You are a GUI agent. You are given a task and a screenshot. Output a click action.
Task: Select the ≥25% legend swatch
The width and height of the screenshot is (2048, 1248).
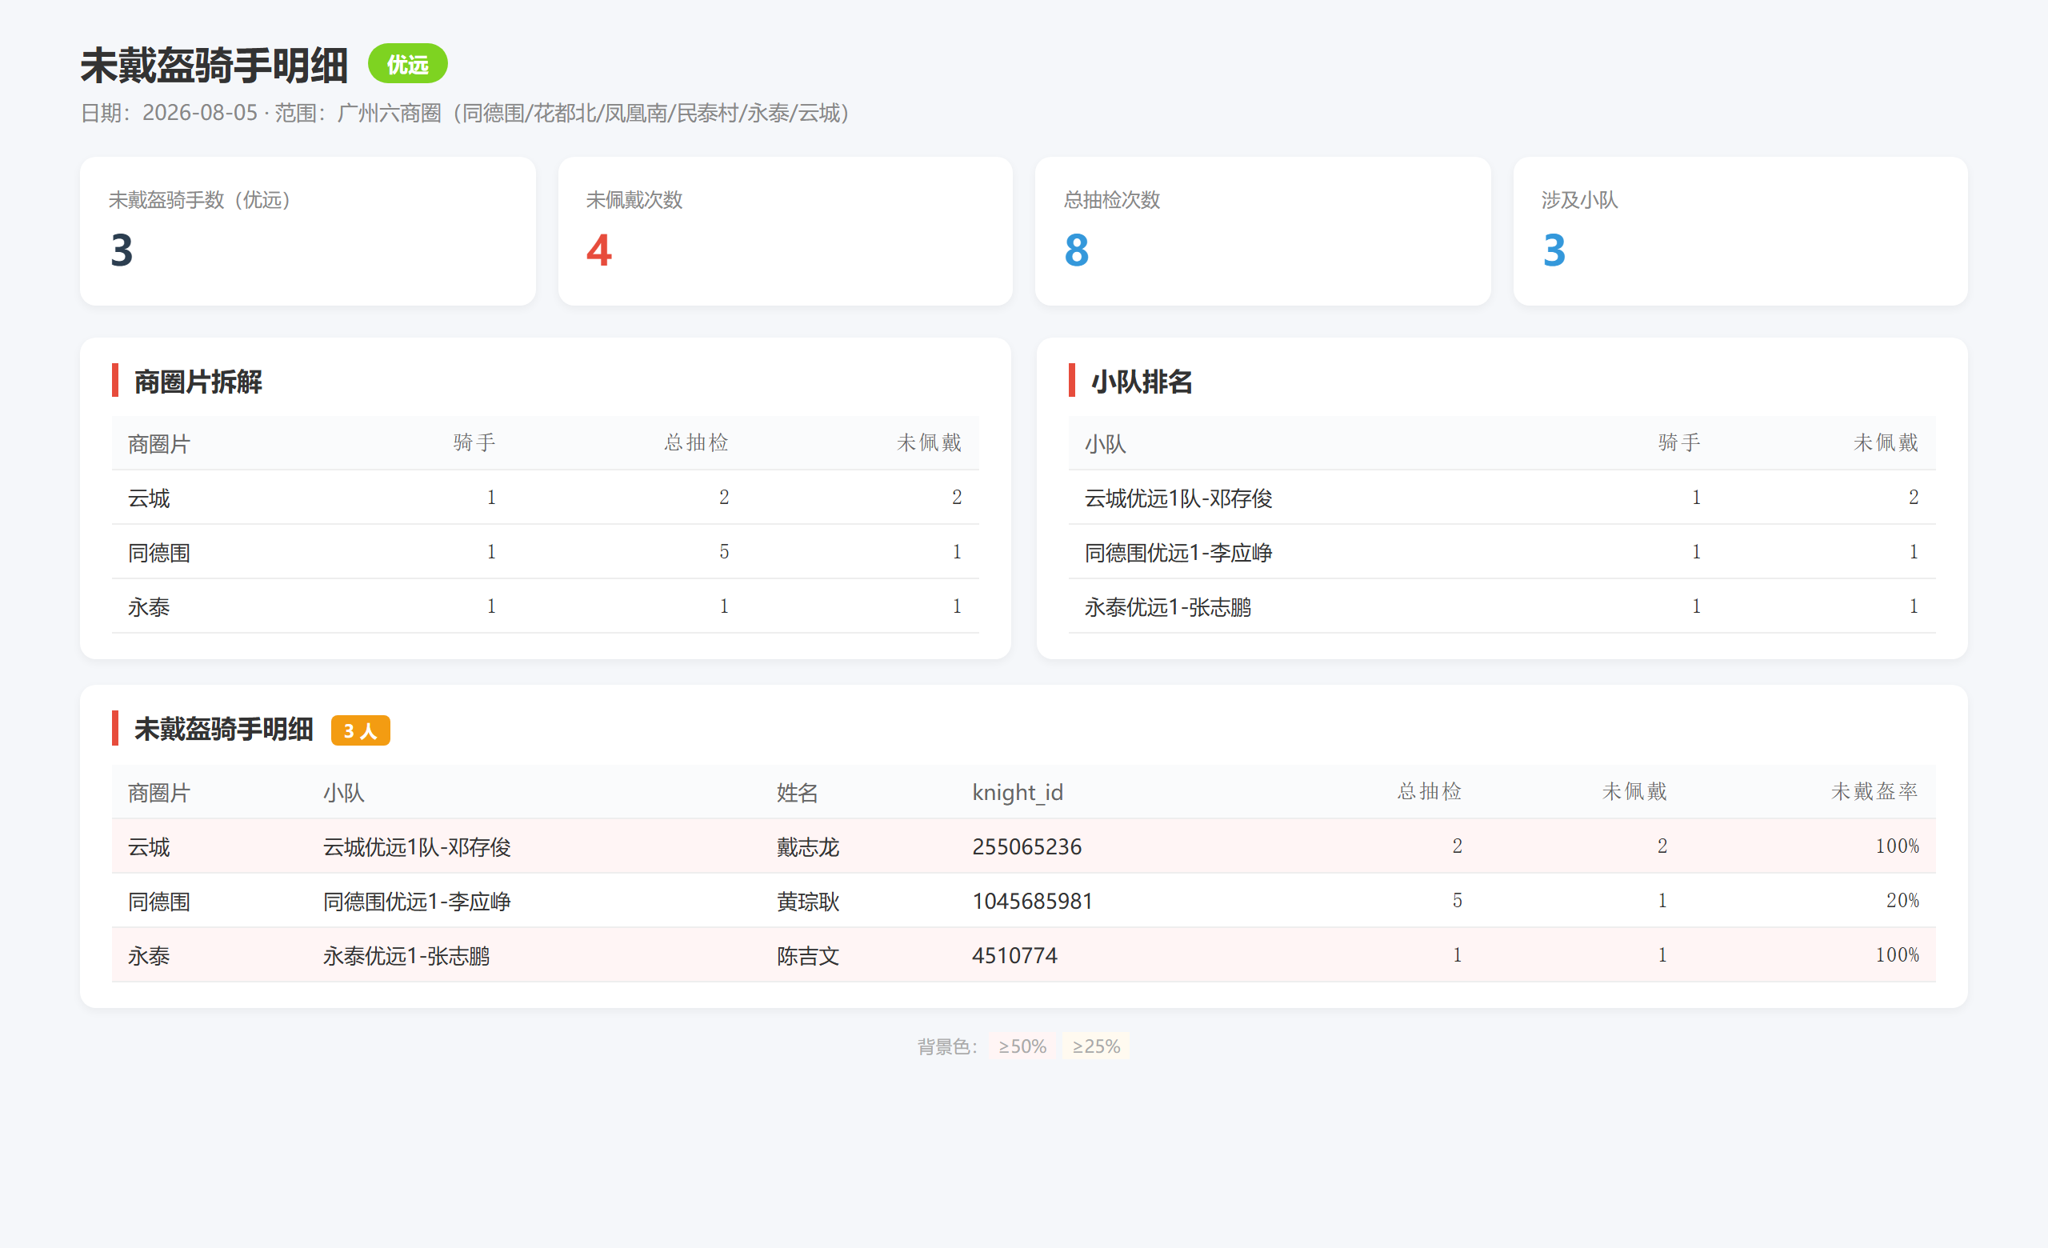pyautogui.click(x=1095, y=1046)
